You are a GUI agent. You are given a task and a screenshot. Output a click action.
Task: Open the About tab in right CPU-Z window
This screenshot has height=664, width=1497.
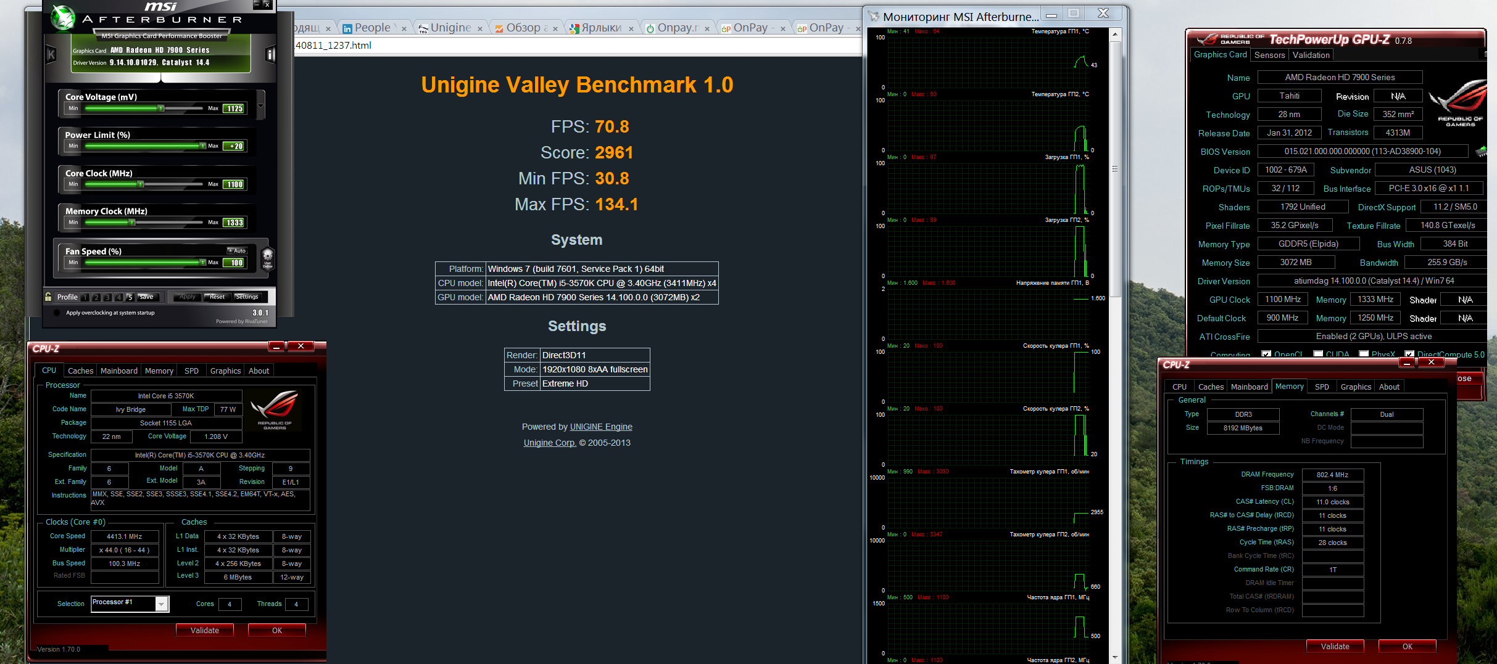(x=1389, y=387)
